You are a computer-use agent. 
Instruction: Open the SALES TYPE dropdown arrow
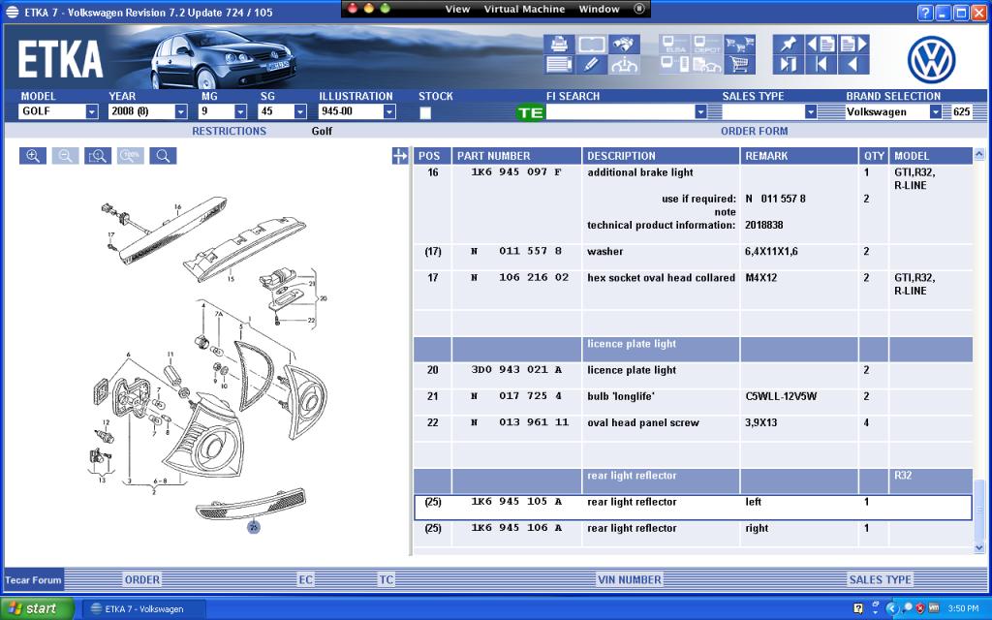click(x=811, y=112)
